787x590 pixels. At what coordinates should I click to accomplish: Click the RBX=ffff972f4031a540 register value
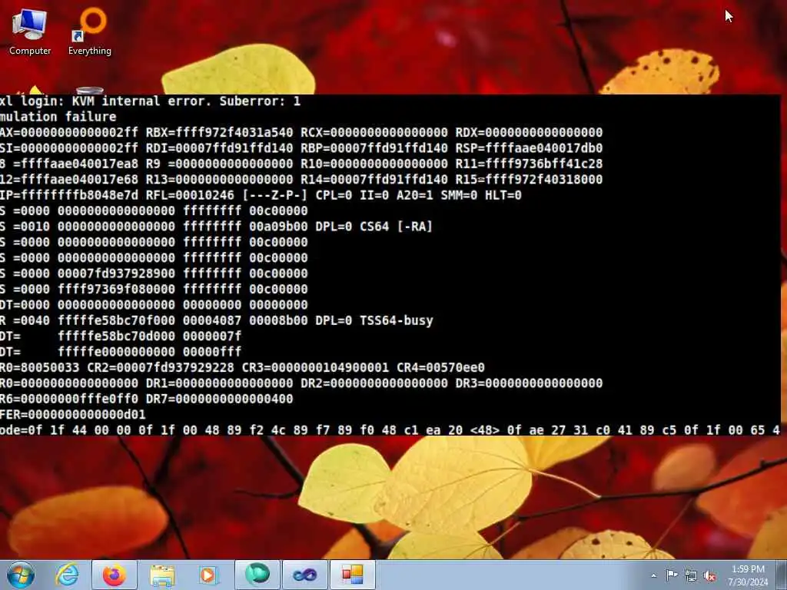[219, 132]
